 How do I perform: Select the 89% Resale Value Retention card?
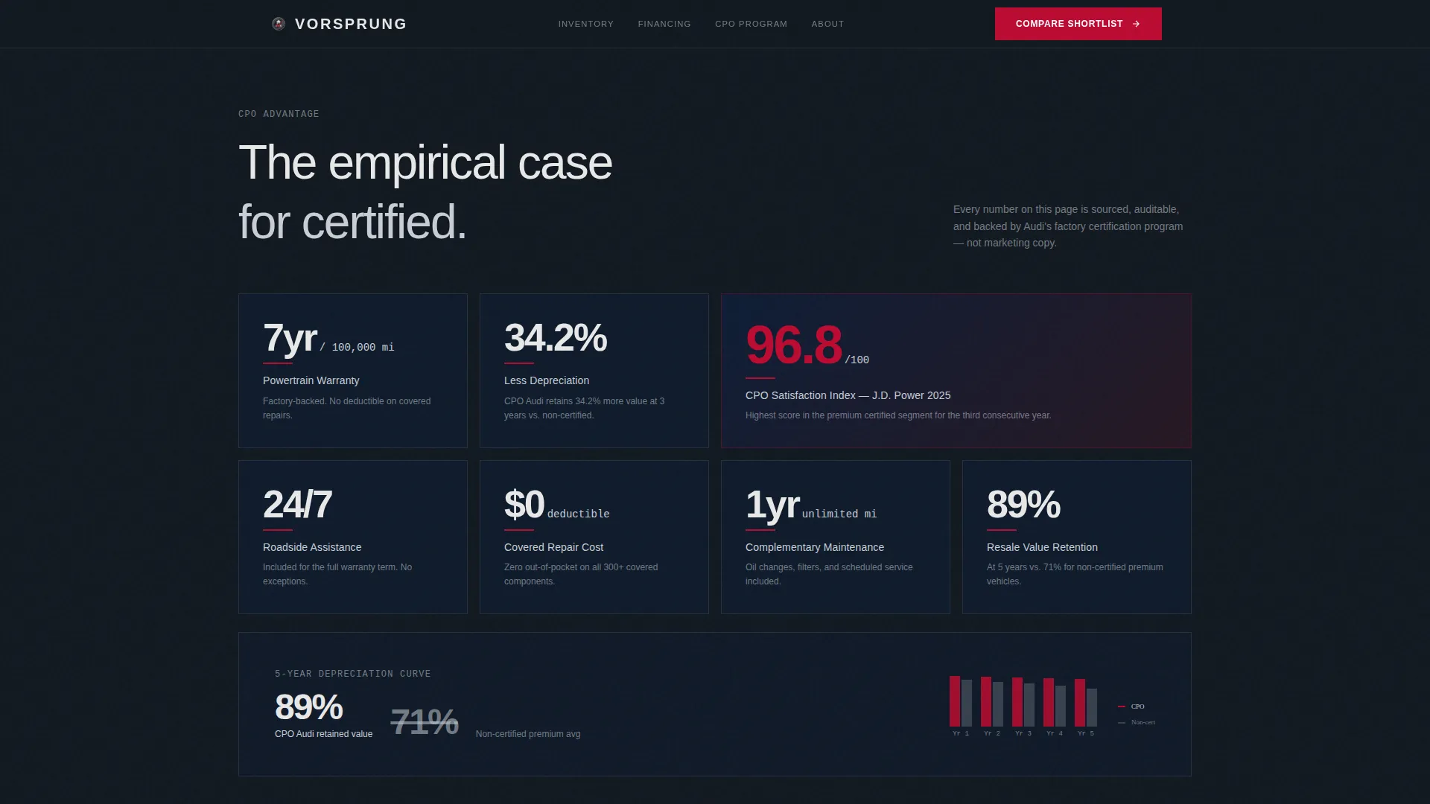1077,537
